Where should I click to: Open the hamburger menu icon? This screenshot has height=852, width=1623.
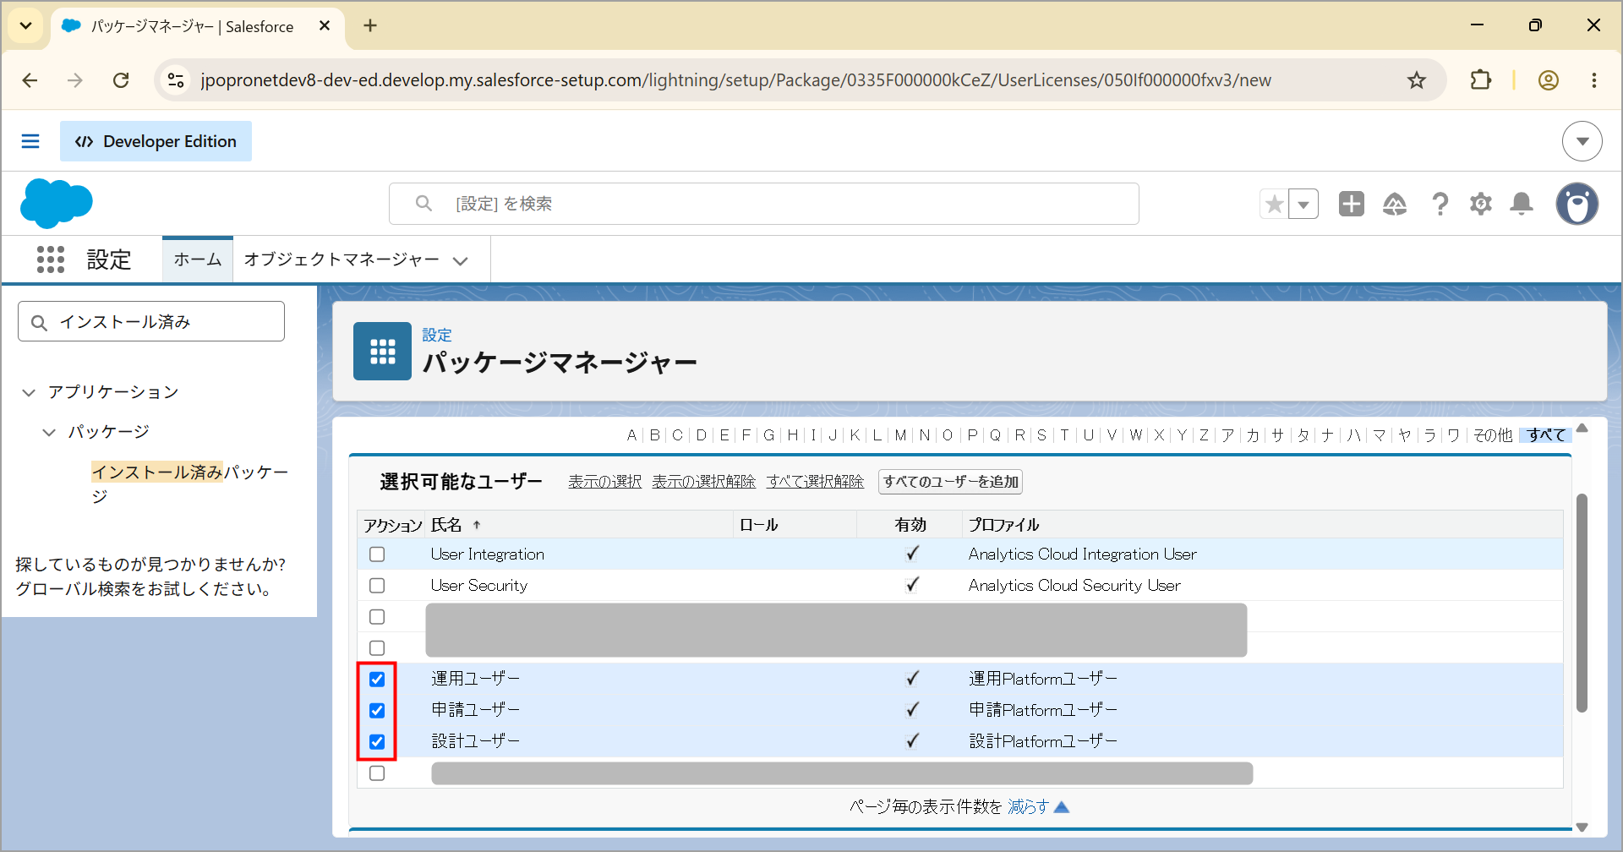pos(30,141)
